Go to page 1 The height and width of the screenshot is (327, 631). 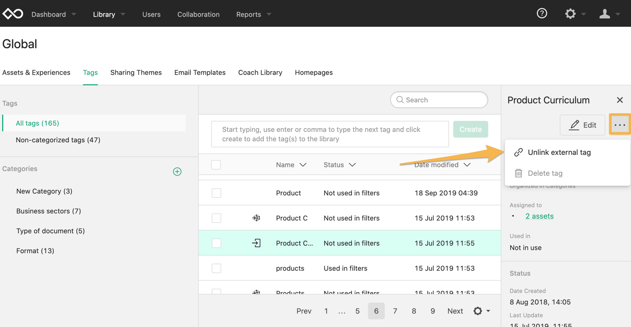click(x=326, y=311)
